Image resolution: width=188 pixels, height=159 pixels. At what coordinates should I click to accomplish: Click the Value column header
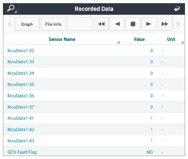point(139,39)
